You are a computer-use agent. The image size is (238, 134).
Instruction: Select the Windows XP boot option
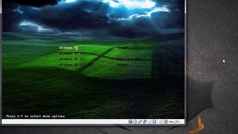69,48
